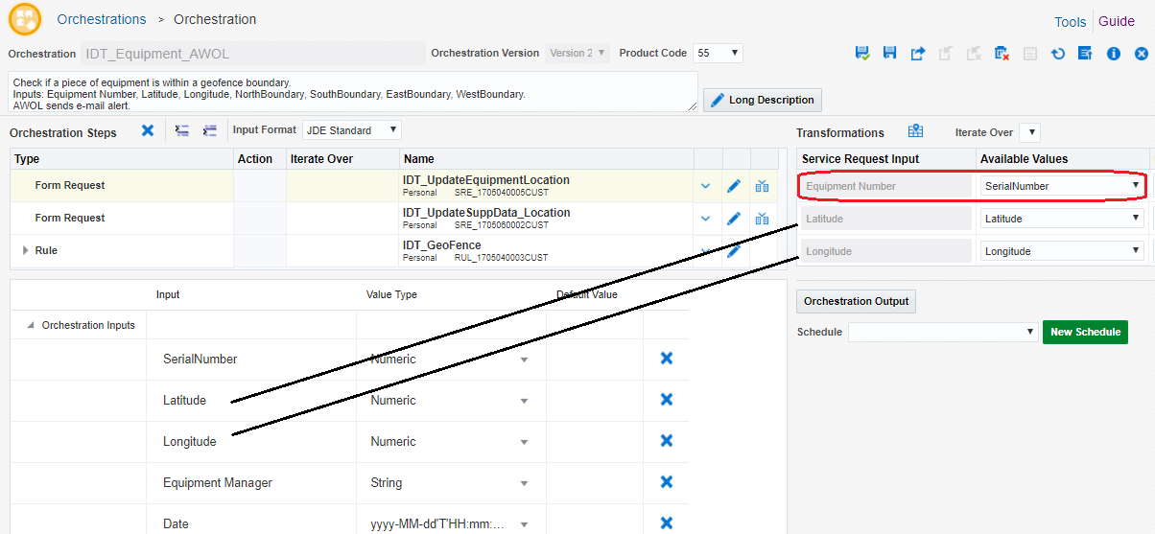The image size is (1155, 534).
Task: Open the Schedule dropdown
Action: (942, 332)
